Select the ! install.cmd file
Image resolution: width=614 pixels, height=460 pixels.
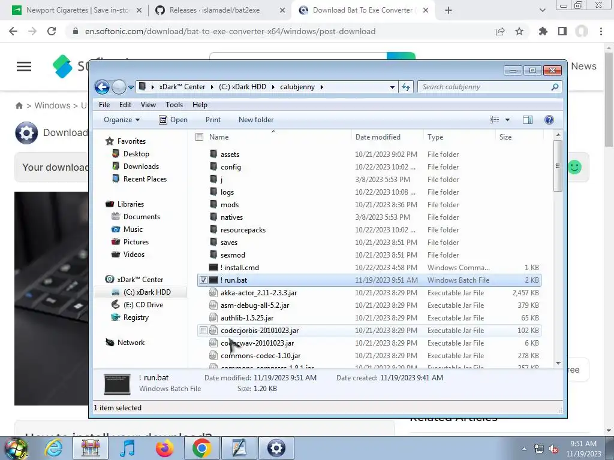[369, 268]
